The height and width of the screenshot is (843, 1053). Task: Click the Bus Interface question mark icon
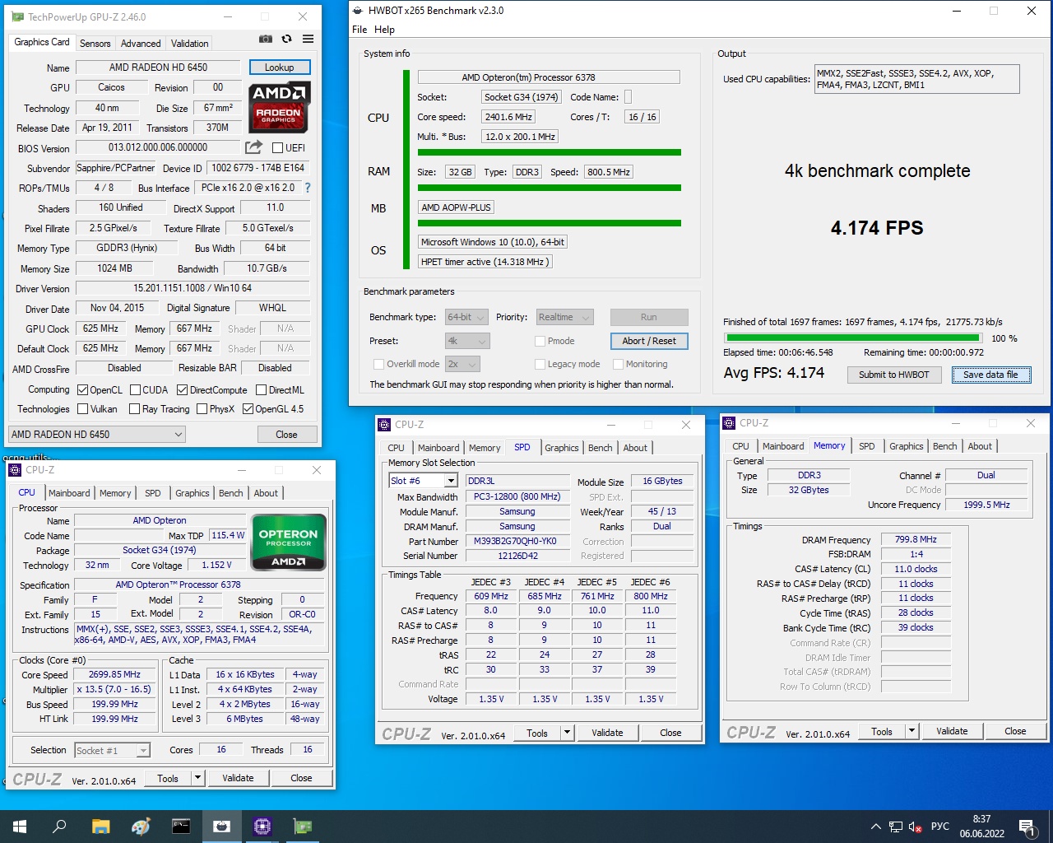308,188
